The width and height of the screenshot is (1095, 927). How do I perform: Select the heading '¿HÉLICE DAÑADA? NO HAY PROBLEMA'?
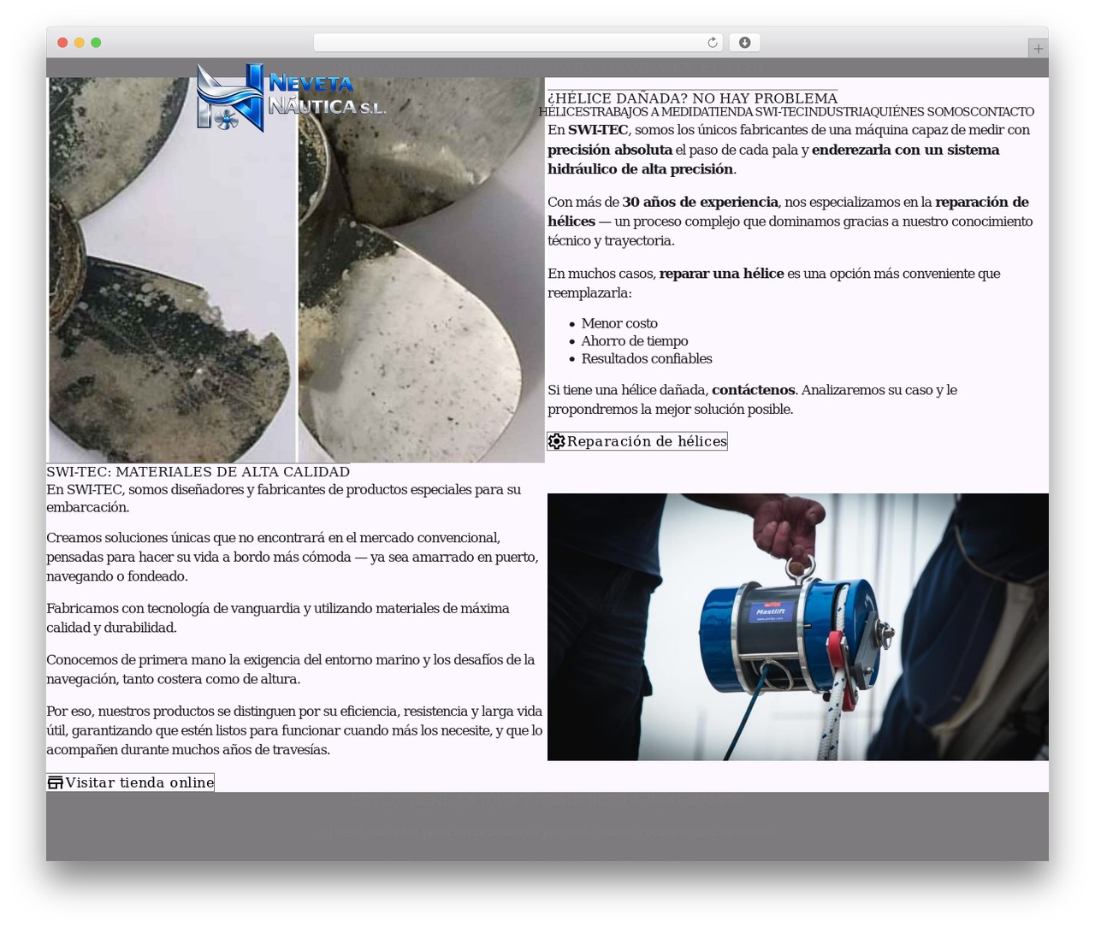coord(693,98)
